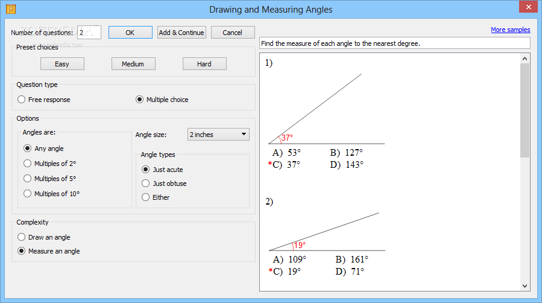
Task: Click the app icon in title bar
Action: 11,9
